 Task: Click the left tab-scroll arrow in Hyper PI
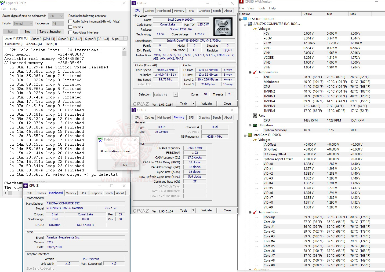[x=121, y=39]
